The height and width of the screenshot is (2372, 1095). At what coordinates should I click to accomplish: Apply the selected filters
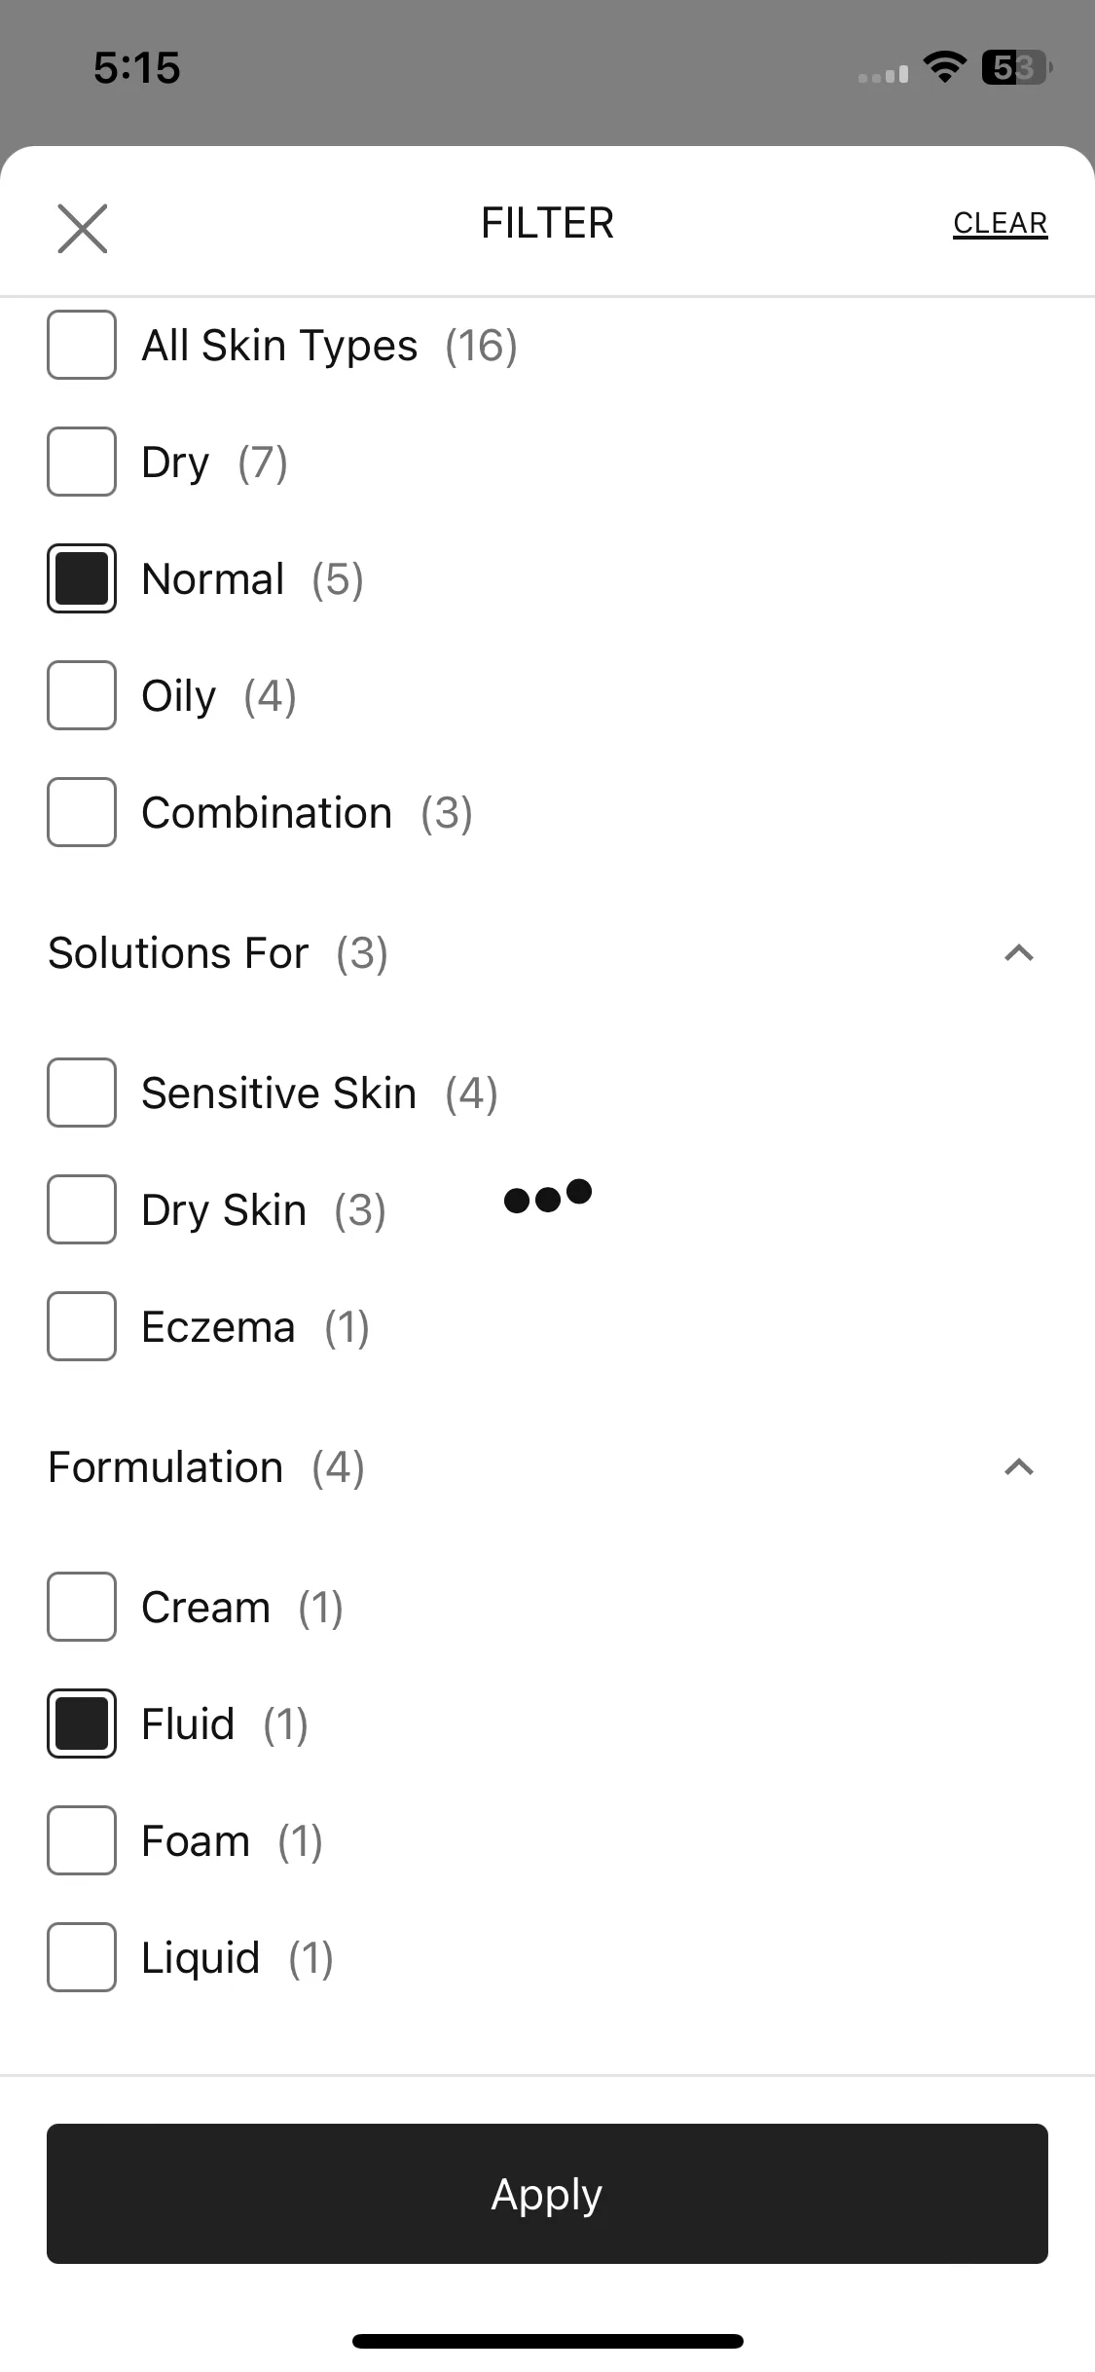tap(547, 2194)
